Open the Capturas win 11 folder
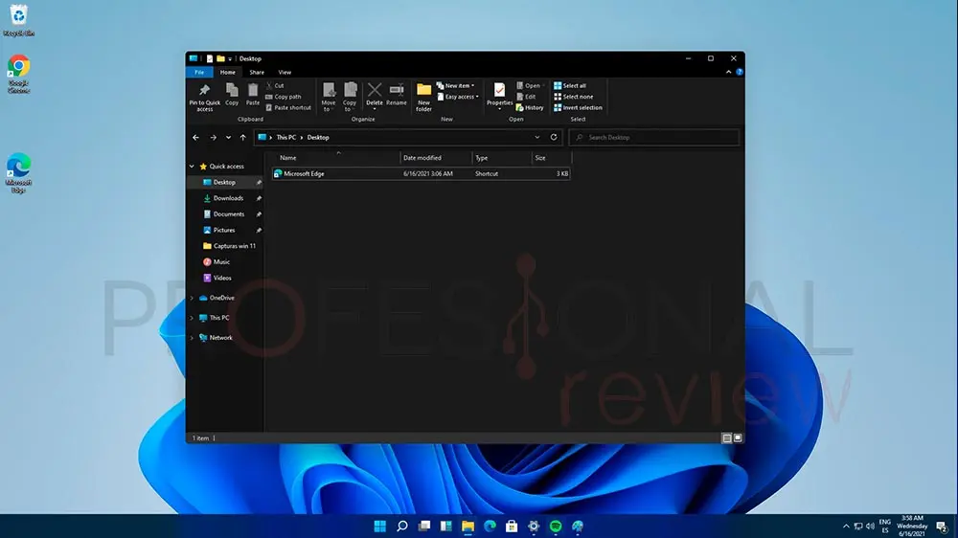This screenshot has width=958, height=538. (234, 245)
